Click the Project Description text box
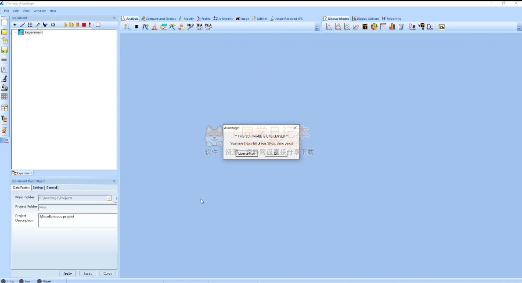This screenshot has height=283, width=522. click(78, 220)
